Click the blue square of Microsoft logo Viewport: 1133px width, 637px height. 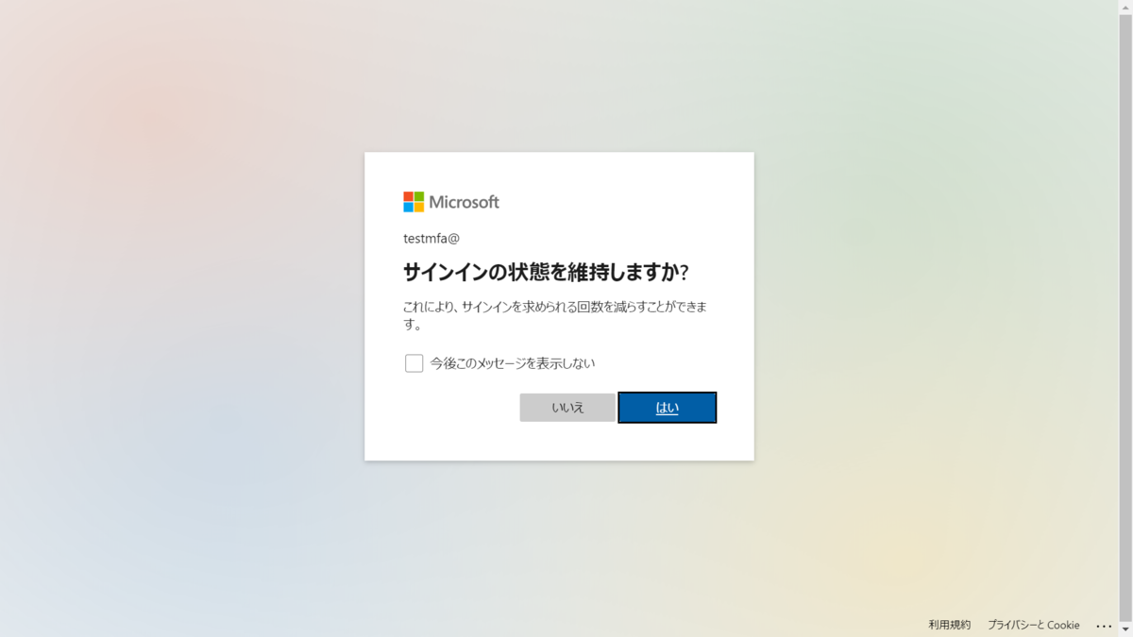click(x=408, y=208)
